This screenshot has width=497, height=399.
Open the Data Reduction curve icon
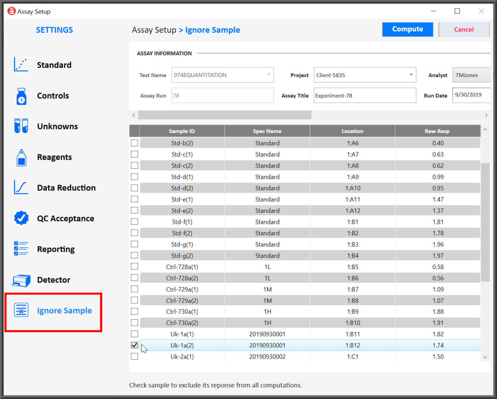[21, 188]
